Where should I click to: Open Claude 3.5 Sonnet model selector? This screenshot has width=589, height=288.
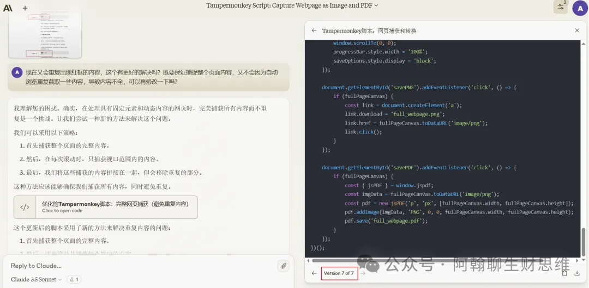[37, 279]
